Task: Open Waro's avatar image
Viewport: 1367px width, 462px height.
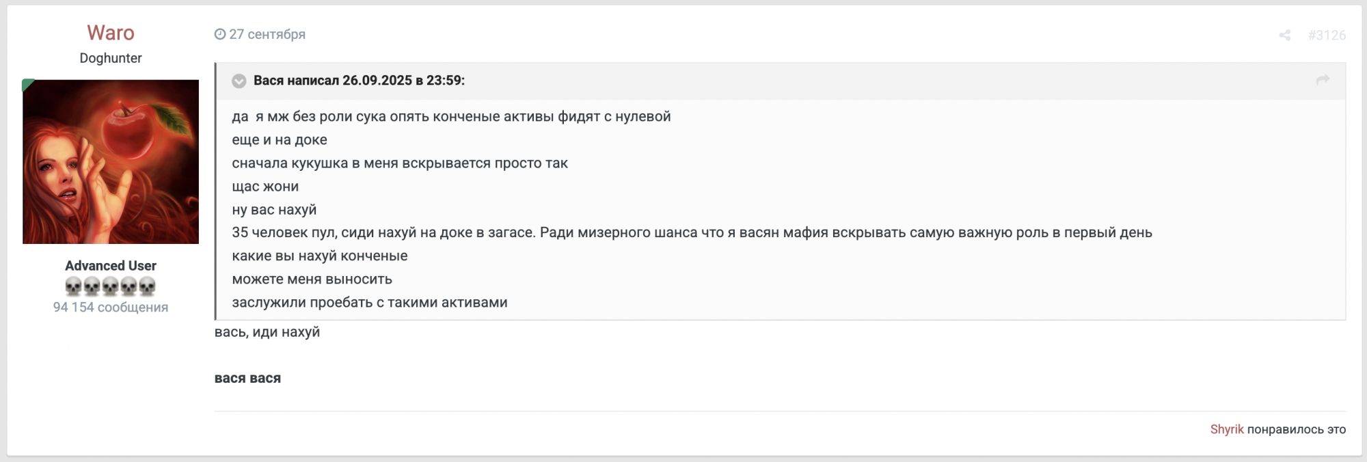Action: tap(111, 162)
